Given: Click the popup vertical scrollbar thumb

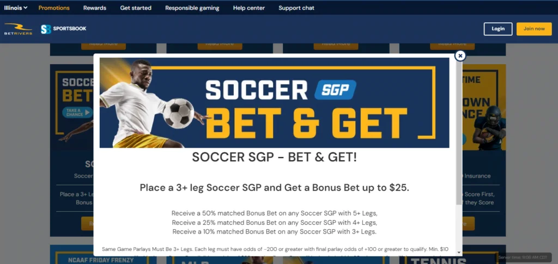Looking at the screenshot, I should click(x=459, y=131).
